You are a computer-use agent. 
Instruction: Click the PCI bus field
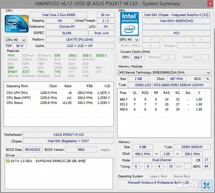click(176, 33)
